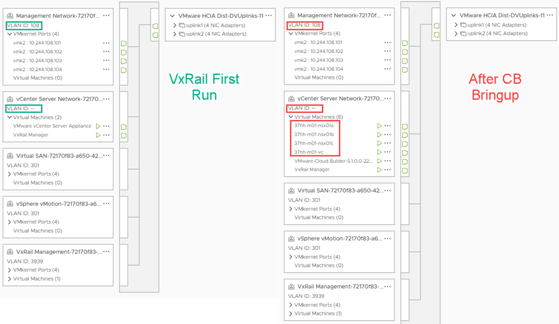Open ellipsis for VMware vCenter Server Appliance
The height and width of the screenshot is (324, 559).
106,126
